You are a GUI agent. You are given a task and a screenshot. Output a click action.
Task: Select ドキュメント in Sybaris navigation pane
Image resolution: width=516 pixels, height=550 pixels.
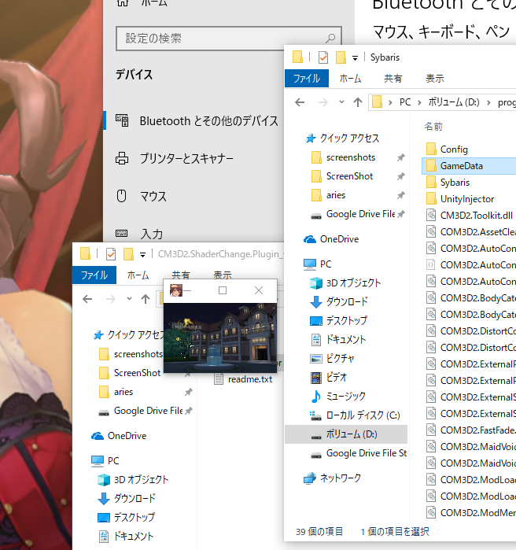[x=346, y=340]
